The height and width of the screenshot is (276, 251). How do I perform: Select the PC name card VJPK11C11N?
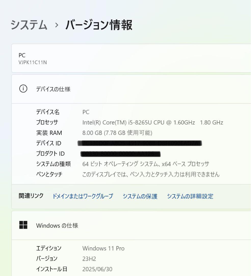pos(131,58)
